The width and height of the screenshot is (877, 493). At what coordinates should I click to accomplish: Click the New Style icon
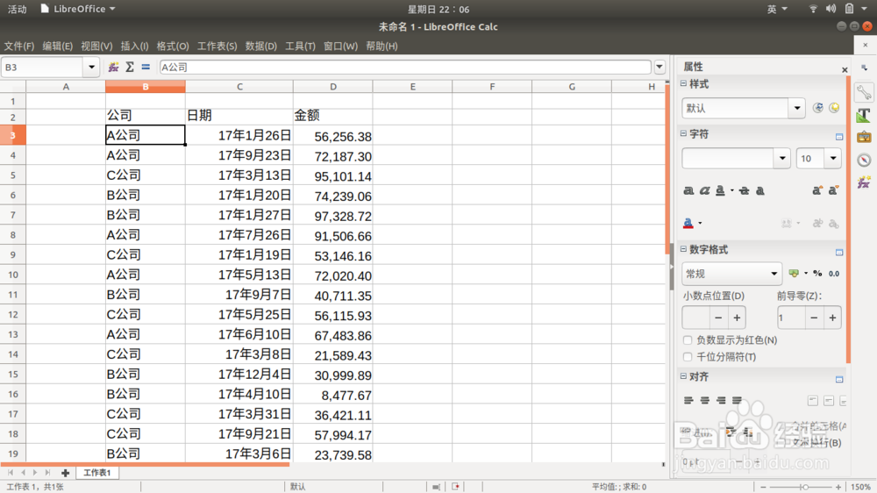tap(834, 108)
